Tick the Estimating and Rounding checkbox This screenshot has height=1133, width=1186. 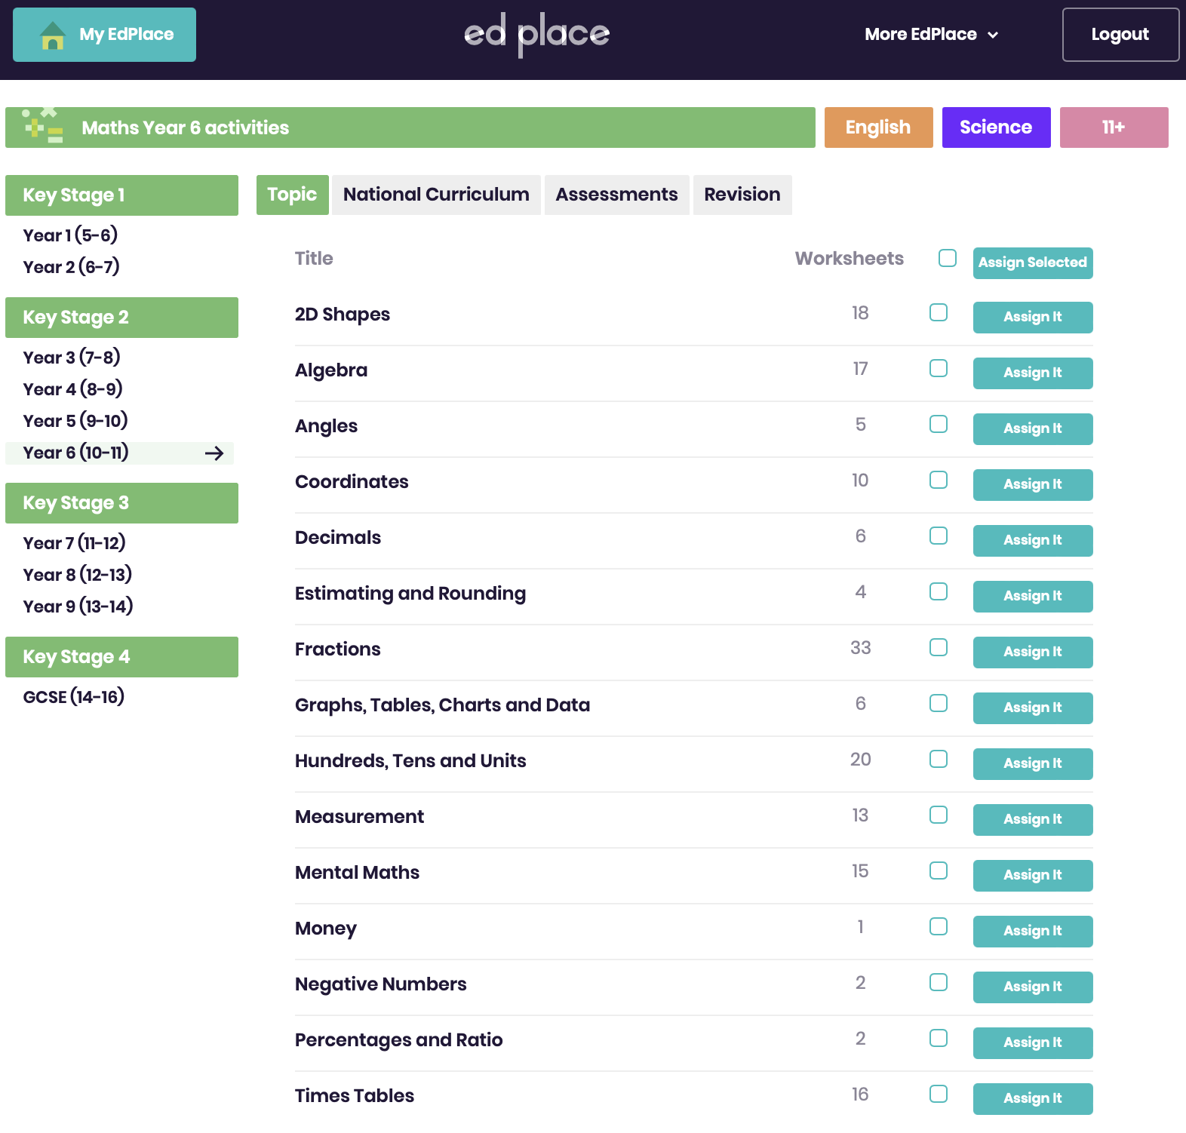[x=939, y=591]
